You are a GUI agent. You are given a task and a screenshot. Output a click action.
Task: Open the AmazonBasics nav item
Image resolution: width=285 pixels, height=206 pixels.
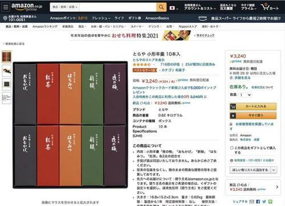point(157,18)
